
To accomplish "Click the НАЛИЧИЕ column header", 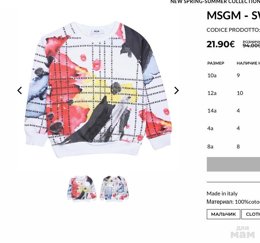I will tap(248, 63).
